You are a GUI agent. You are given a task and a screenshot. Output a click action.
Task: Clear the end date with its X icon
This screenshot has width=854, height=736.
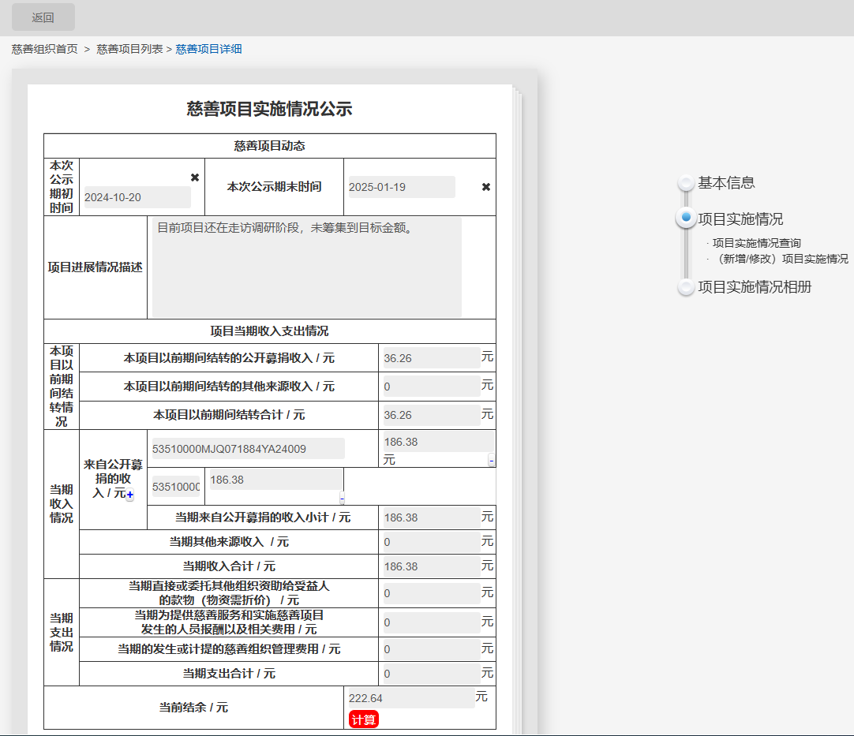click(x=486, y=187)
